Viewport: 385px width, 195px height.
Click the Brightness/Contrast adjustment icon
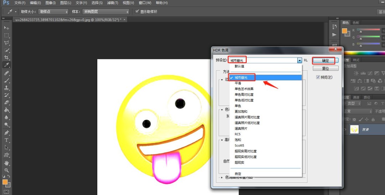(x=355, y=73)
